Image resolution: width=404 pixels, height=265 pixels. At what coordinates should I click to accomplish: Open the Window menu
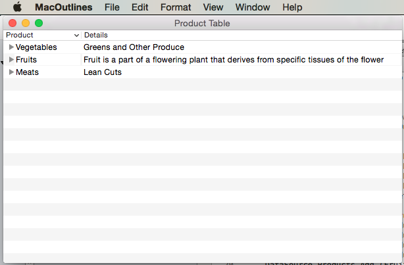pyautogui.click(x=253, y=7)
